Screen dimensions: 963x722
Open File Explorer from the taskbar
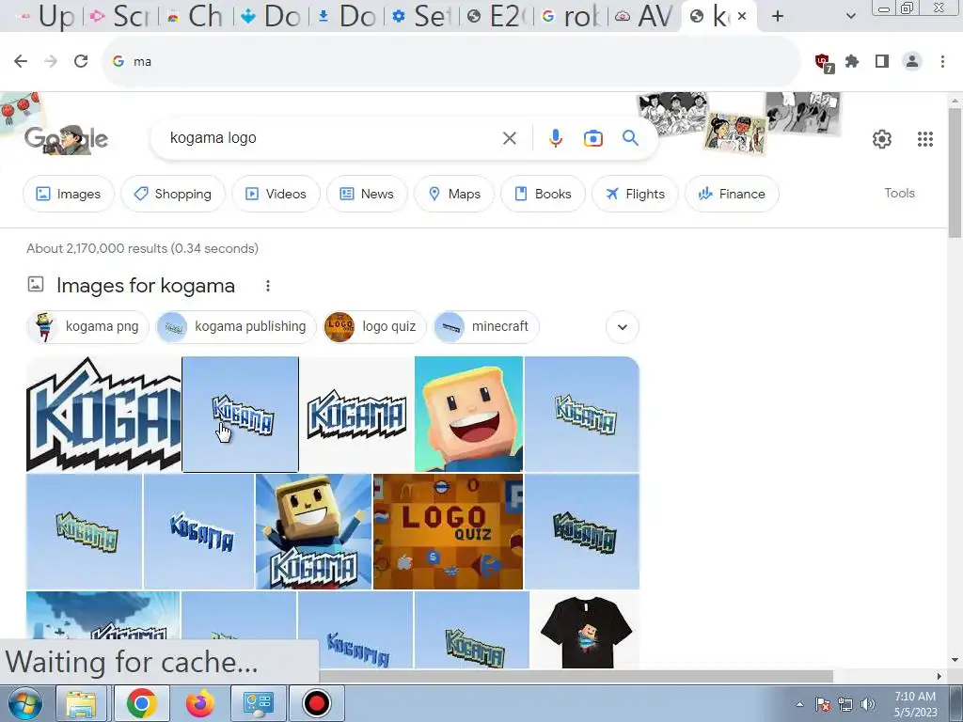coord(82,703)
